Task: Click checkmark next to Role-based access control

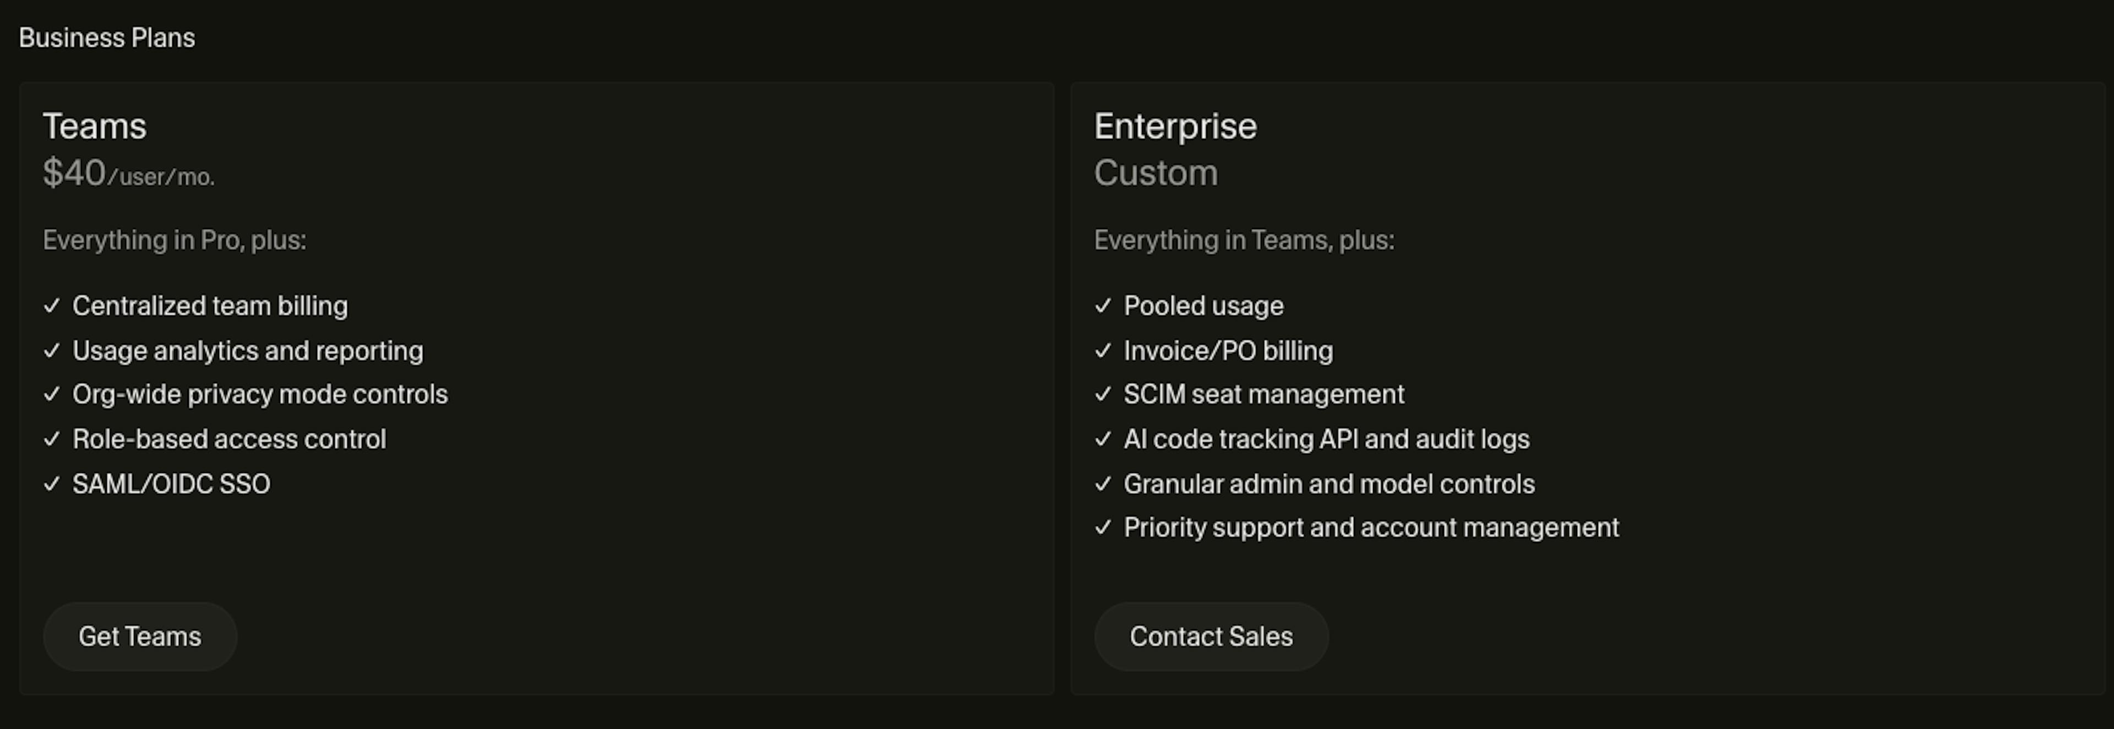Action: click(x=52, y=439)
